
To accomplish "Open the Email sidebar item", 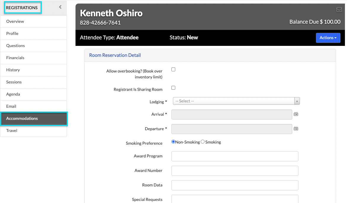I will (x=33, y=106).
